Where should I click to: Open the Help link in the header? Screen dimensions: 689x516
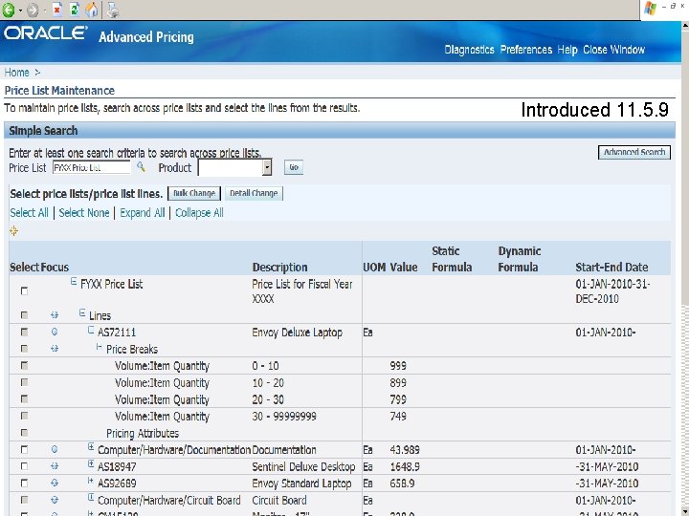[567, 50]
